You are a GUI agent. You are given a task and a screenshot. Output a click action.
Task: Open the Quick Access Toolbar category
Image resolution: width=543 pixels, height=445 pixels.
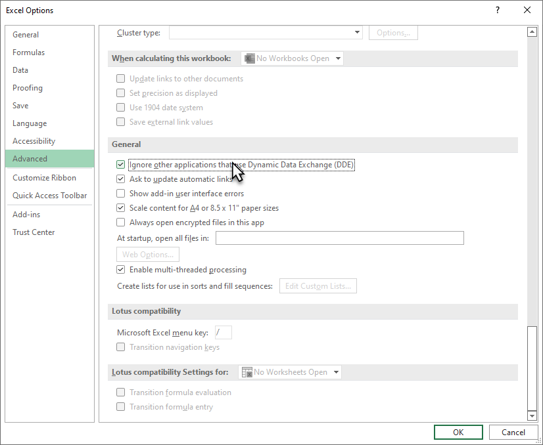(x=49, y=196)
